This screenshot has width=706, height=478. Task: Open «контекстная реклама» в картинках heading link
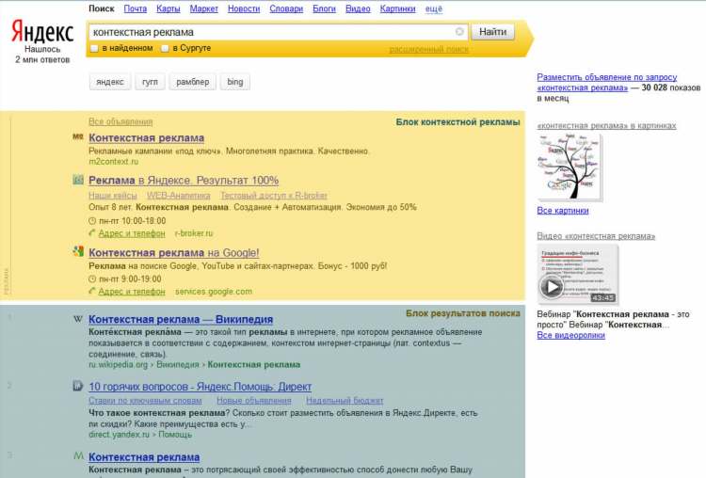pos(606,125)
